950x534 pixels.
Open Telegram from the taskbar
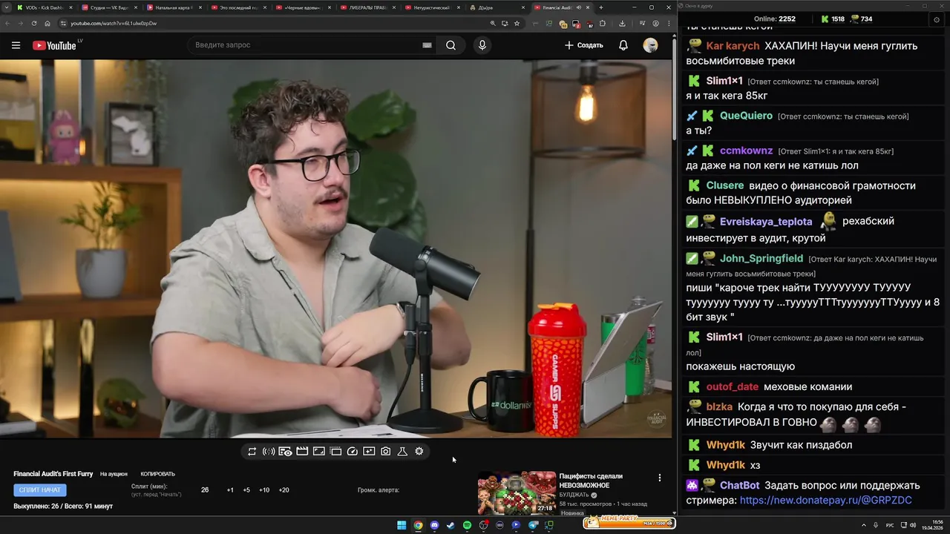click(533, 525)
